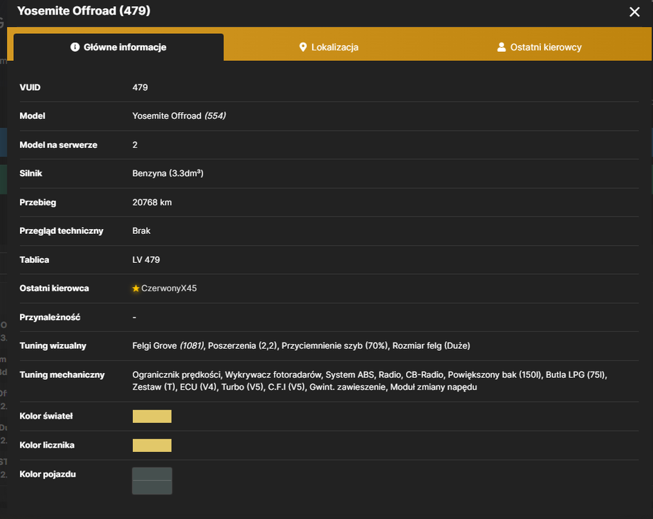Click the Moduł zmiany napędu entry

point(434,387)
